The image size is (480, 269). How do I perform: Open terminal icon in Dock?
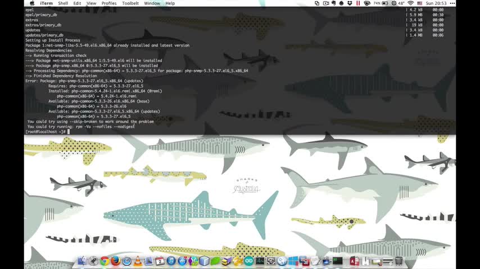tap(338, 261)
